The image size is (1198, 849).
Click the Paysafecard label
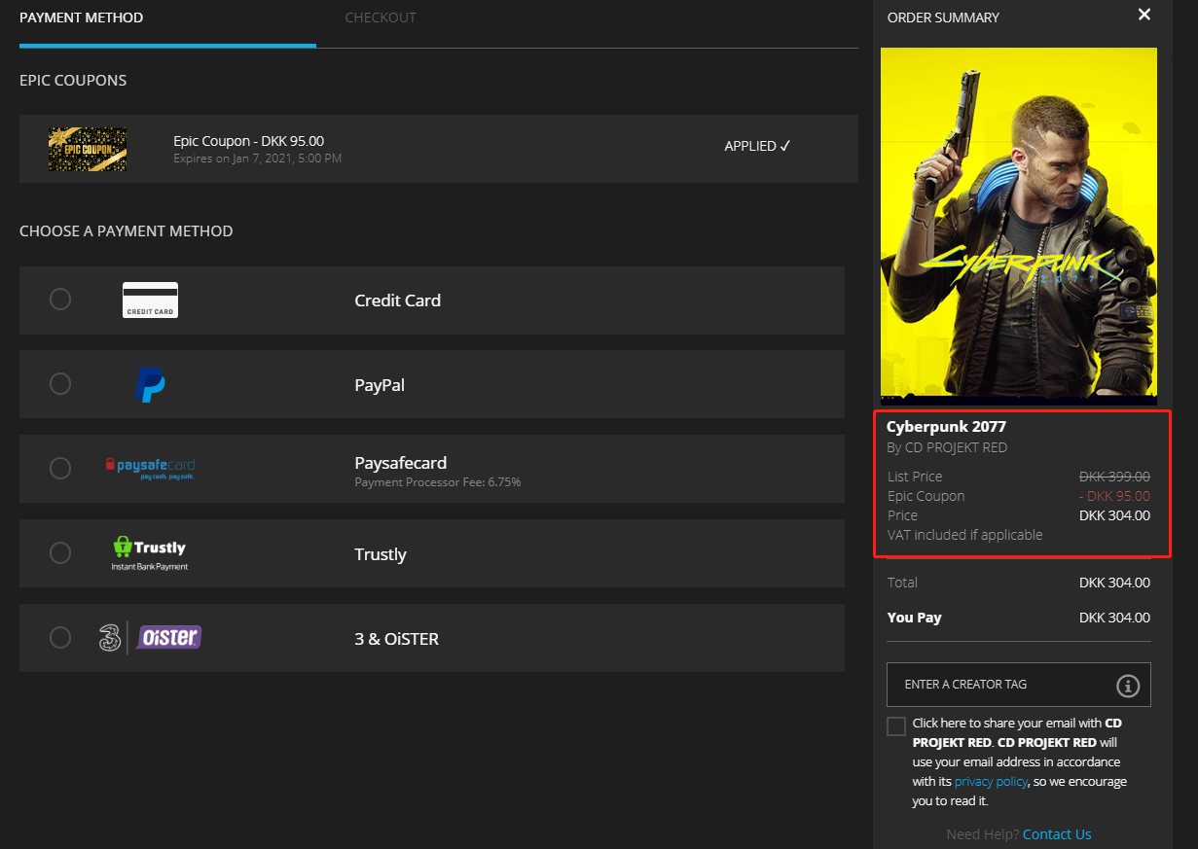click(x=401, y=463)
